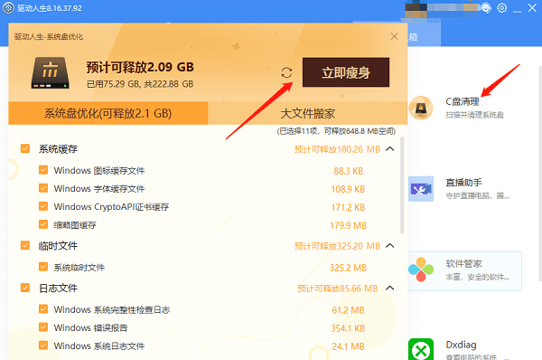
Task: Uncheck 系统临时文件 item
Action: point(43,267)
